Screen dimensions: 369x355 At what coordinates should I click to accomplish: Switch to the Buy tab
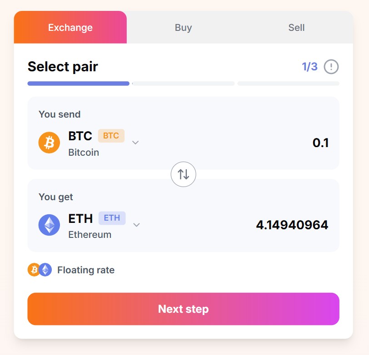[183, 27]
